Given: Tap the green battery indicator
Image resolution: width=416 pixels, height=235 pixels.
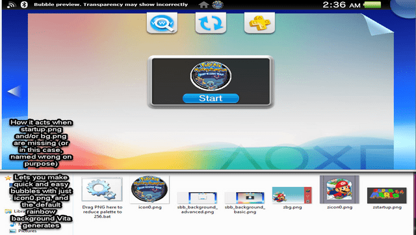Looking at the screenshot, I should tap(372, 5).
